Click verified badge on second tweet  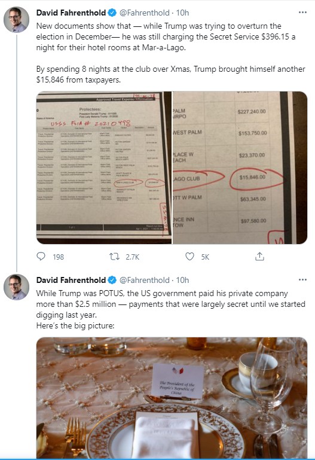[112, 280]
